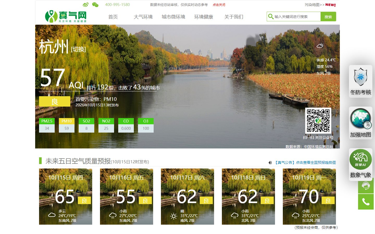Click the rain icon on 10月19日 card

coord(296,216)
